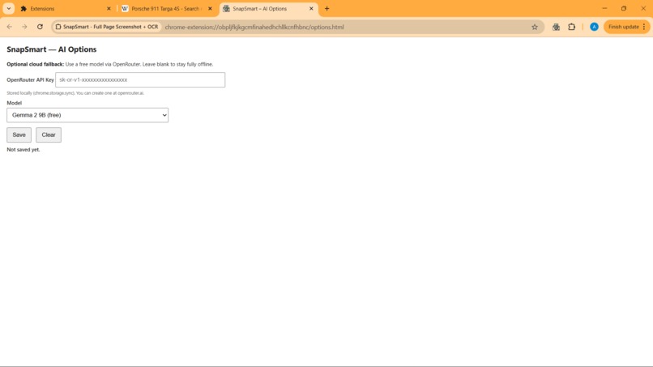This screenshot has width=653, height=367.
Task: Select the SnapSmart – AI Options tab
Action: tap(269, 8)
